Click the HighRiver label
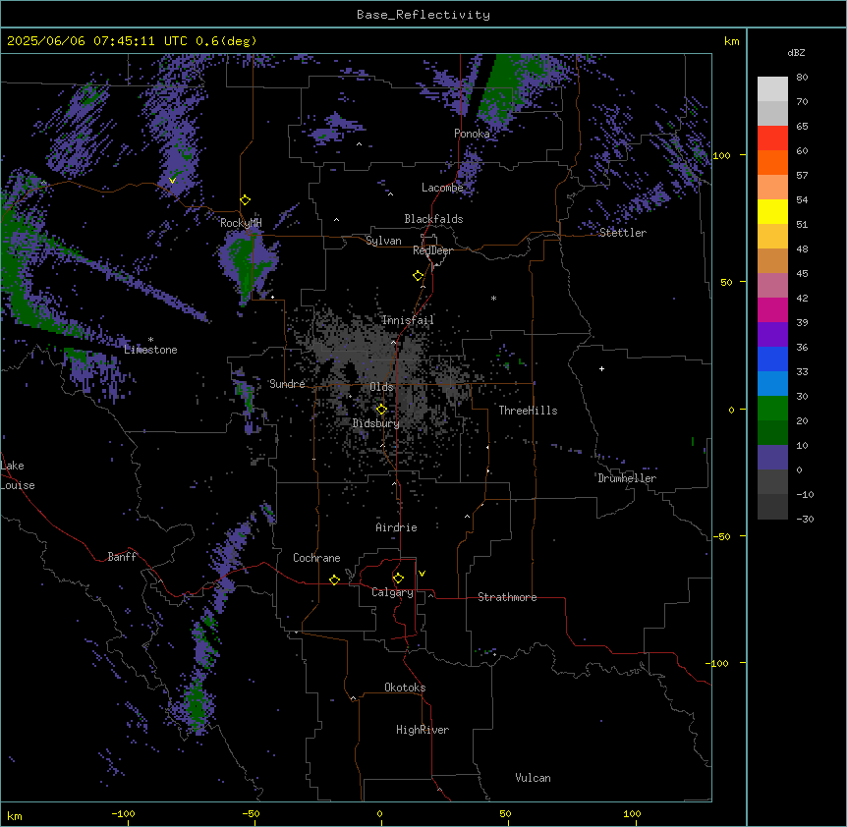The width and height of the screenshot is (847, 827). tap(423, 730)
